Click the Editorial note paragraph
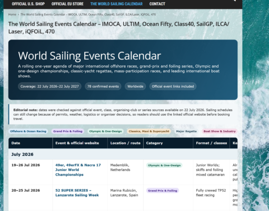This screenshot has height=211, width=269. (123, 114)
